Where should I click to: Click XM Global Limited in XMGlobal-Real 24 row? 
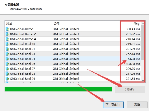click(x=66, y=59)
